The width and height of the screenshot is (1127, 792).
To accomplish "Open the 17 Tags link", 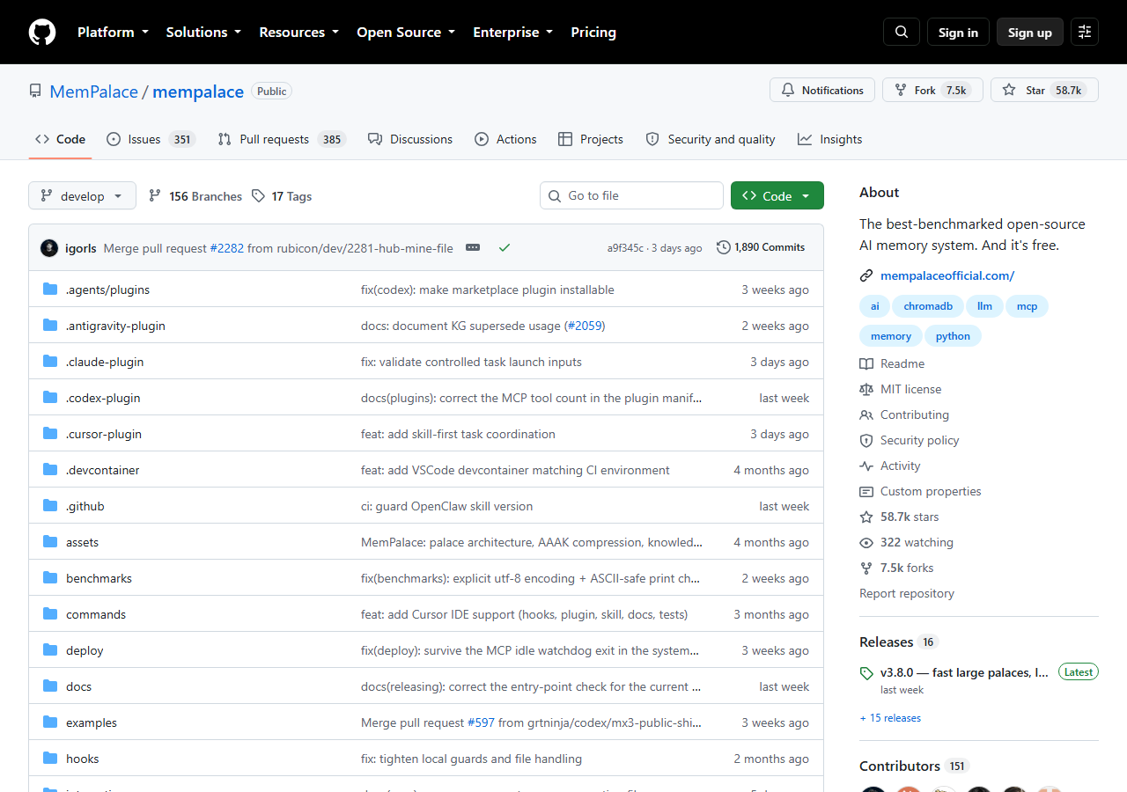I will point(282,196).
